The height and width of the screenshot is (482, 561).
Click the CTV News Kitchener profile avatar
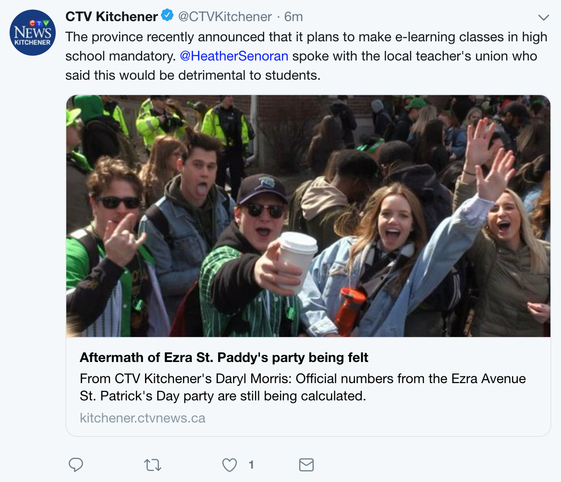coord(33,33)
